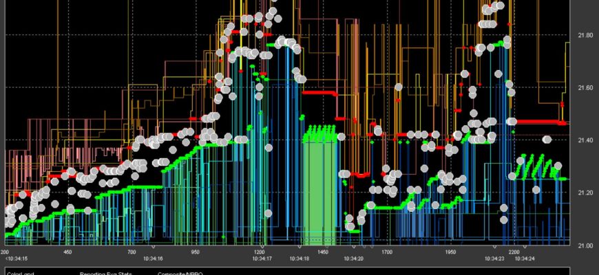This screenshot has width=599, height=275.
Task: Select the 10:34:18 timestamp on axis
Action: coord(299,258)
